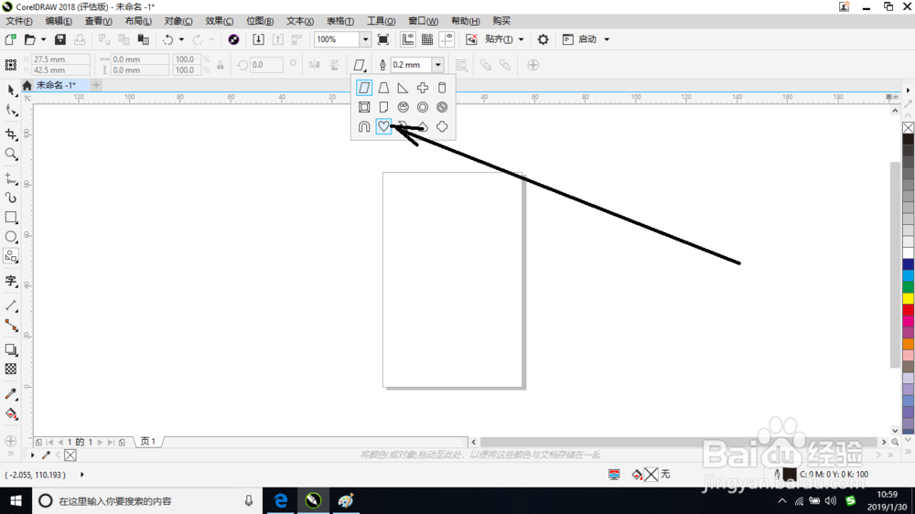Select the arch shape

coord(364,126)
